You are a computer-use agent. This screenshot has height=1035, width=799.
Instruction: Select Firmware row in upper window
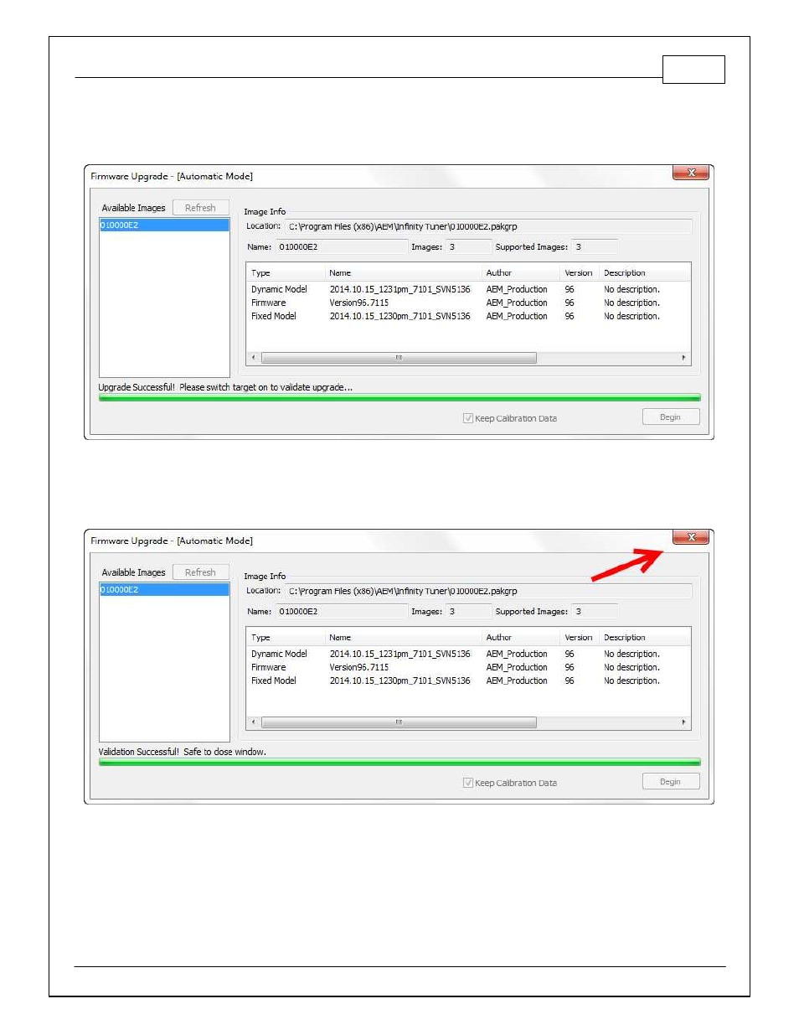click(468, 303)
